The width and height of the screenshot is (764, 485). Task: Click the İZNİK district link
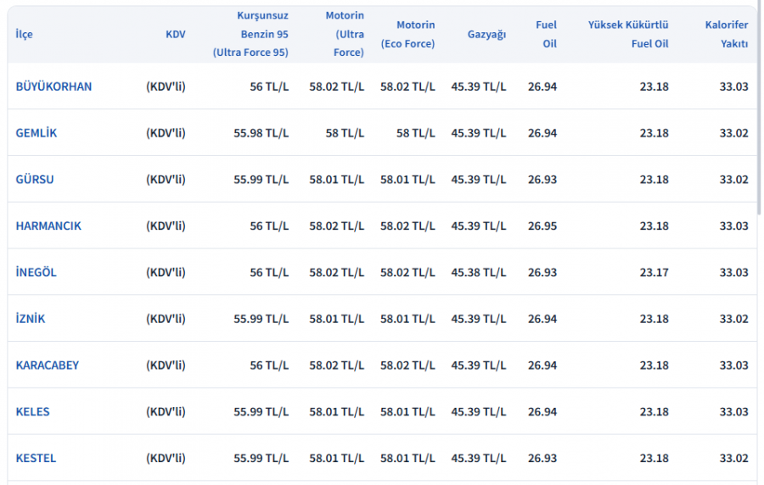[31, 319]
